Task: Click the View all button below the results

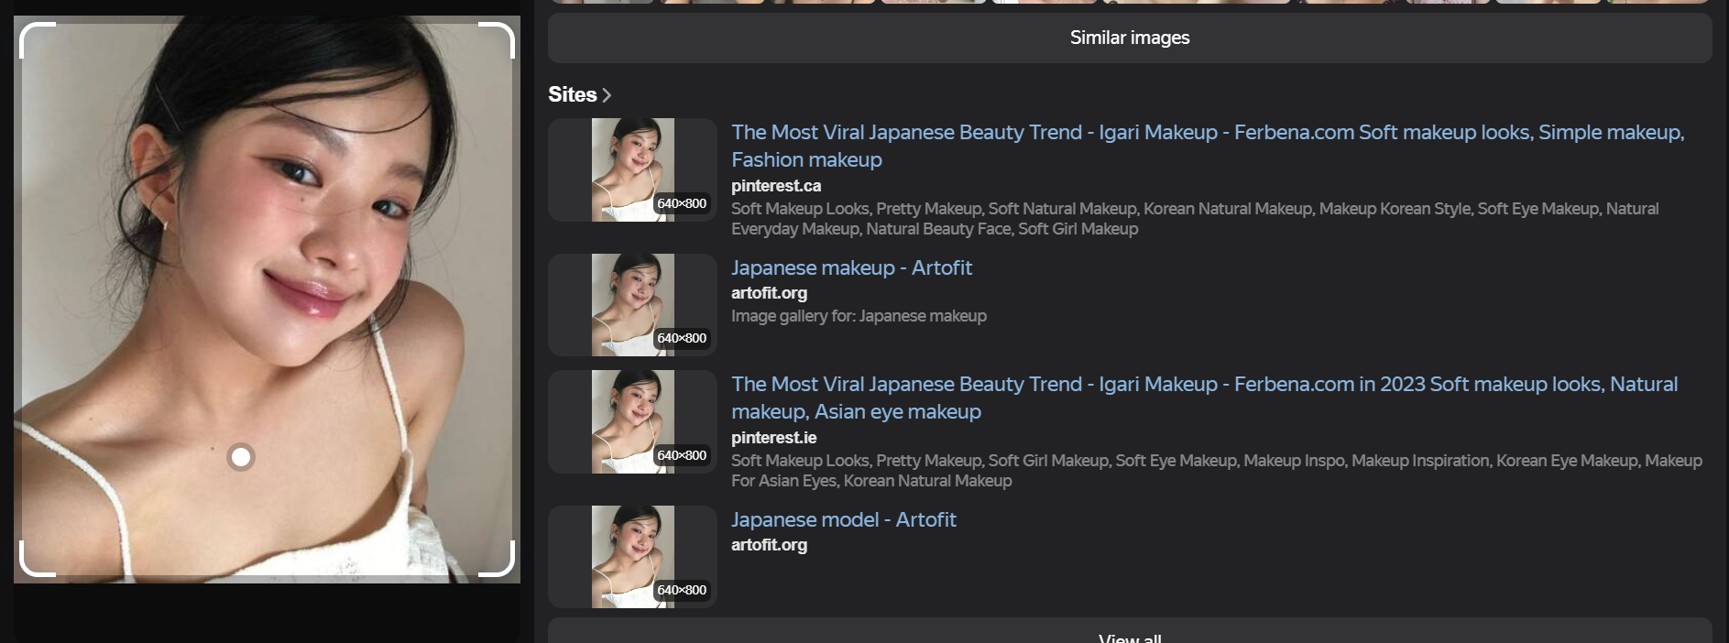Action: point(1129,636)
